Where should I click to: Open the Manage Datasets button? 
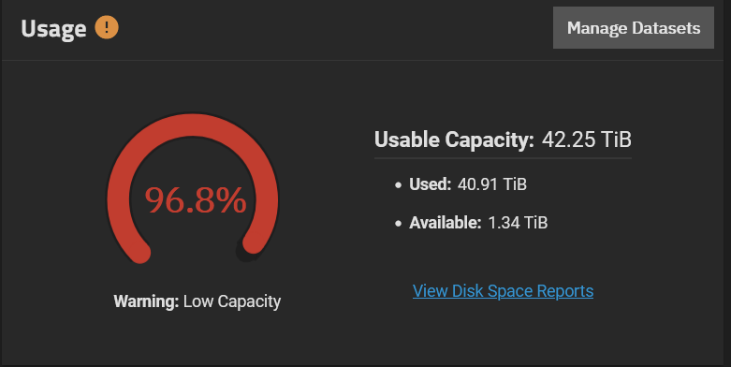[x=633, y=27]
